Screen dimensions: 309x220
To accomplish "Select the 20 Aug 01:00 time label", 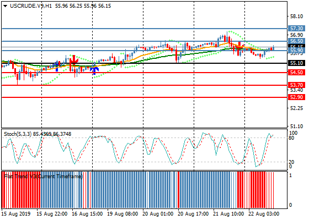I will (x=158, y=214).
